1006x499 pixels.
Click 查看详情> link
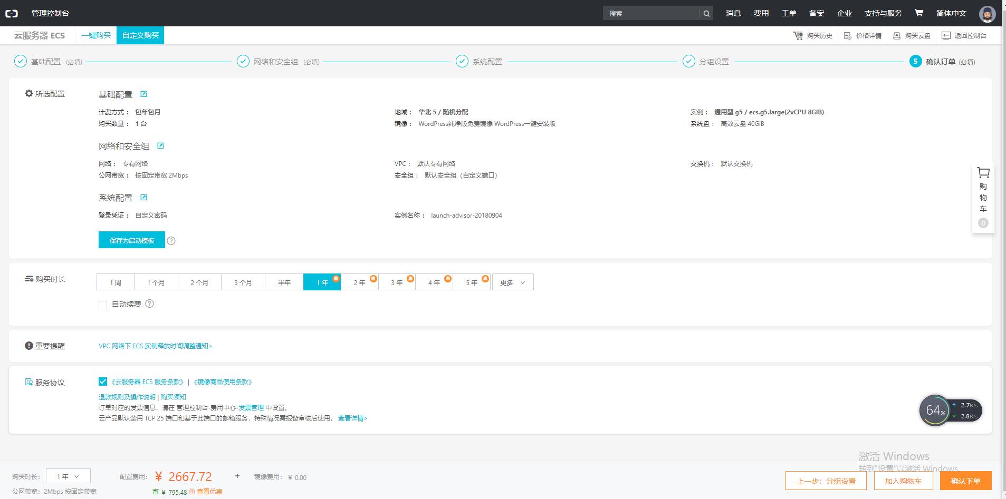coord(352,418)
